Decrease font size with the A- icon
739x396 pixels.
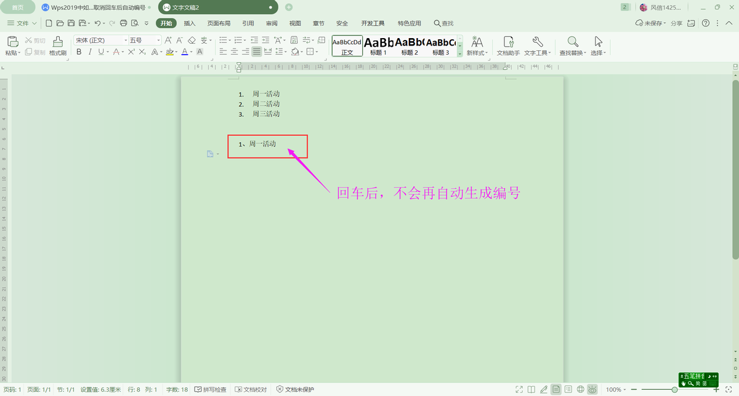tap(179, 41)
